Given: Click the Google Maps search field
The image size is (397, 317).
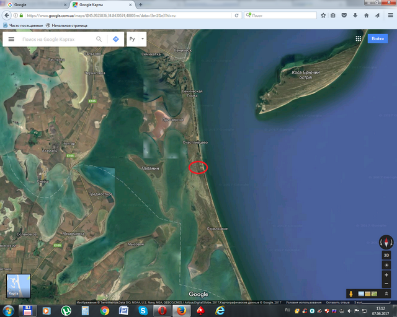Looking at the screenshot, I should click(56, 39).
